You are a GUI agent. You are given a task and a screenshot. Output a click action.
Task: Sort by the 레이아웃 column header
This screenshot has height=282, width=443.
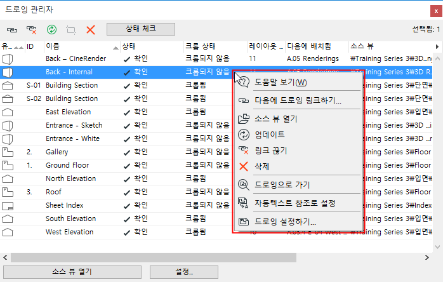click(x=266, y=46)
